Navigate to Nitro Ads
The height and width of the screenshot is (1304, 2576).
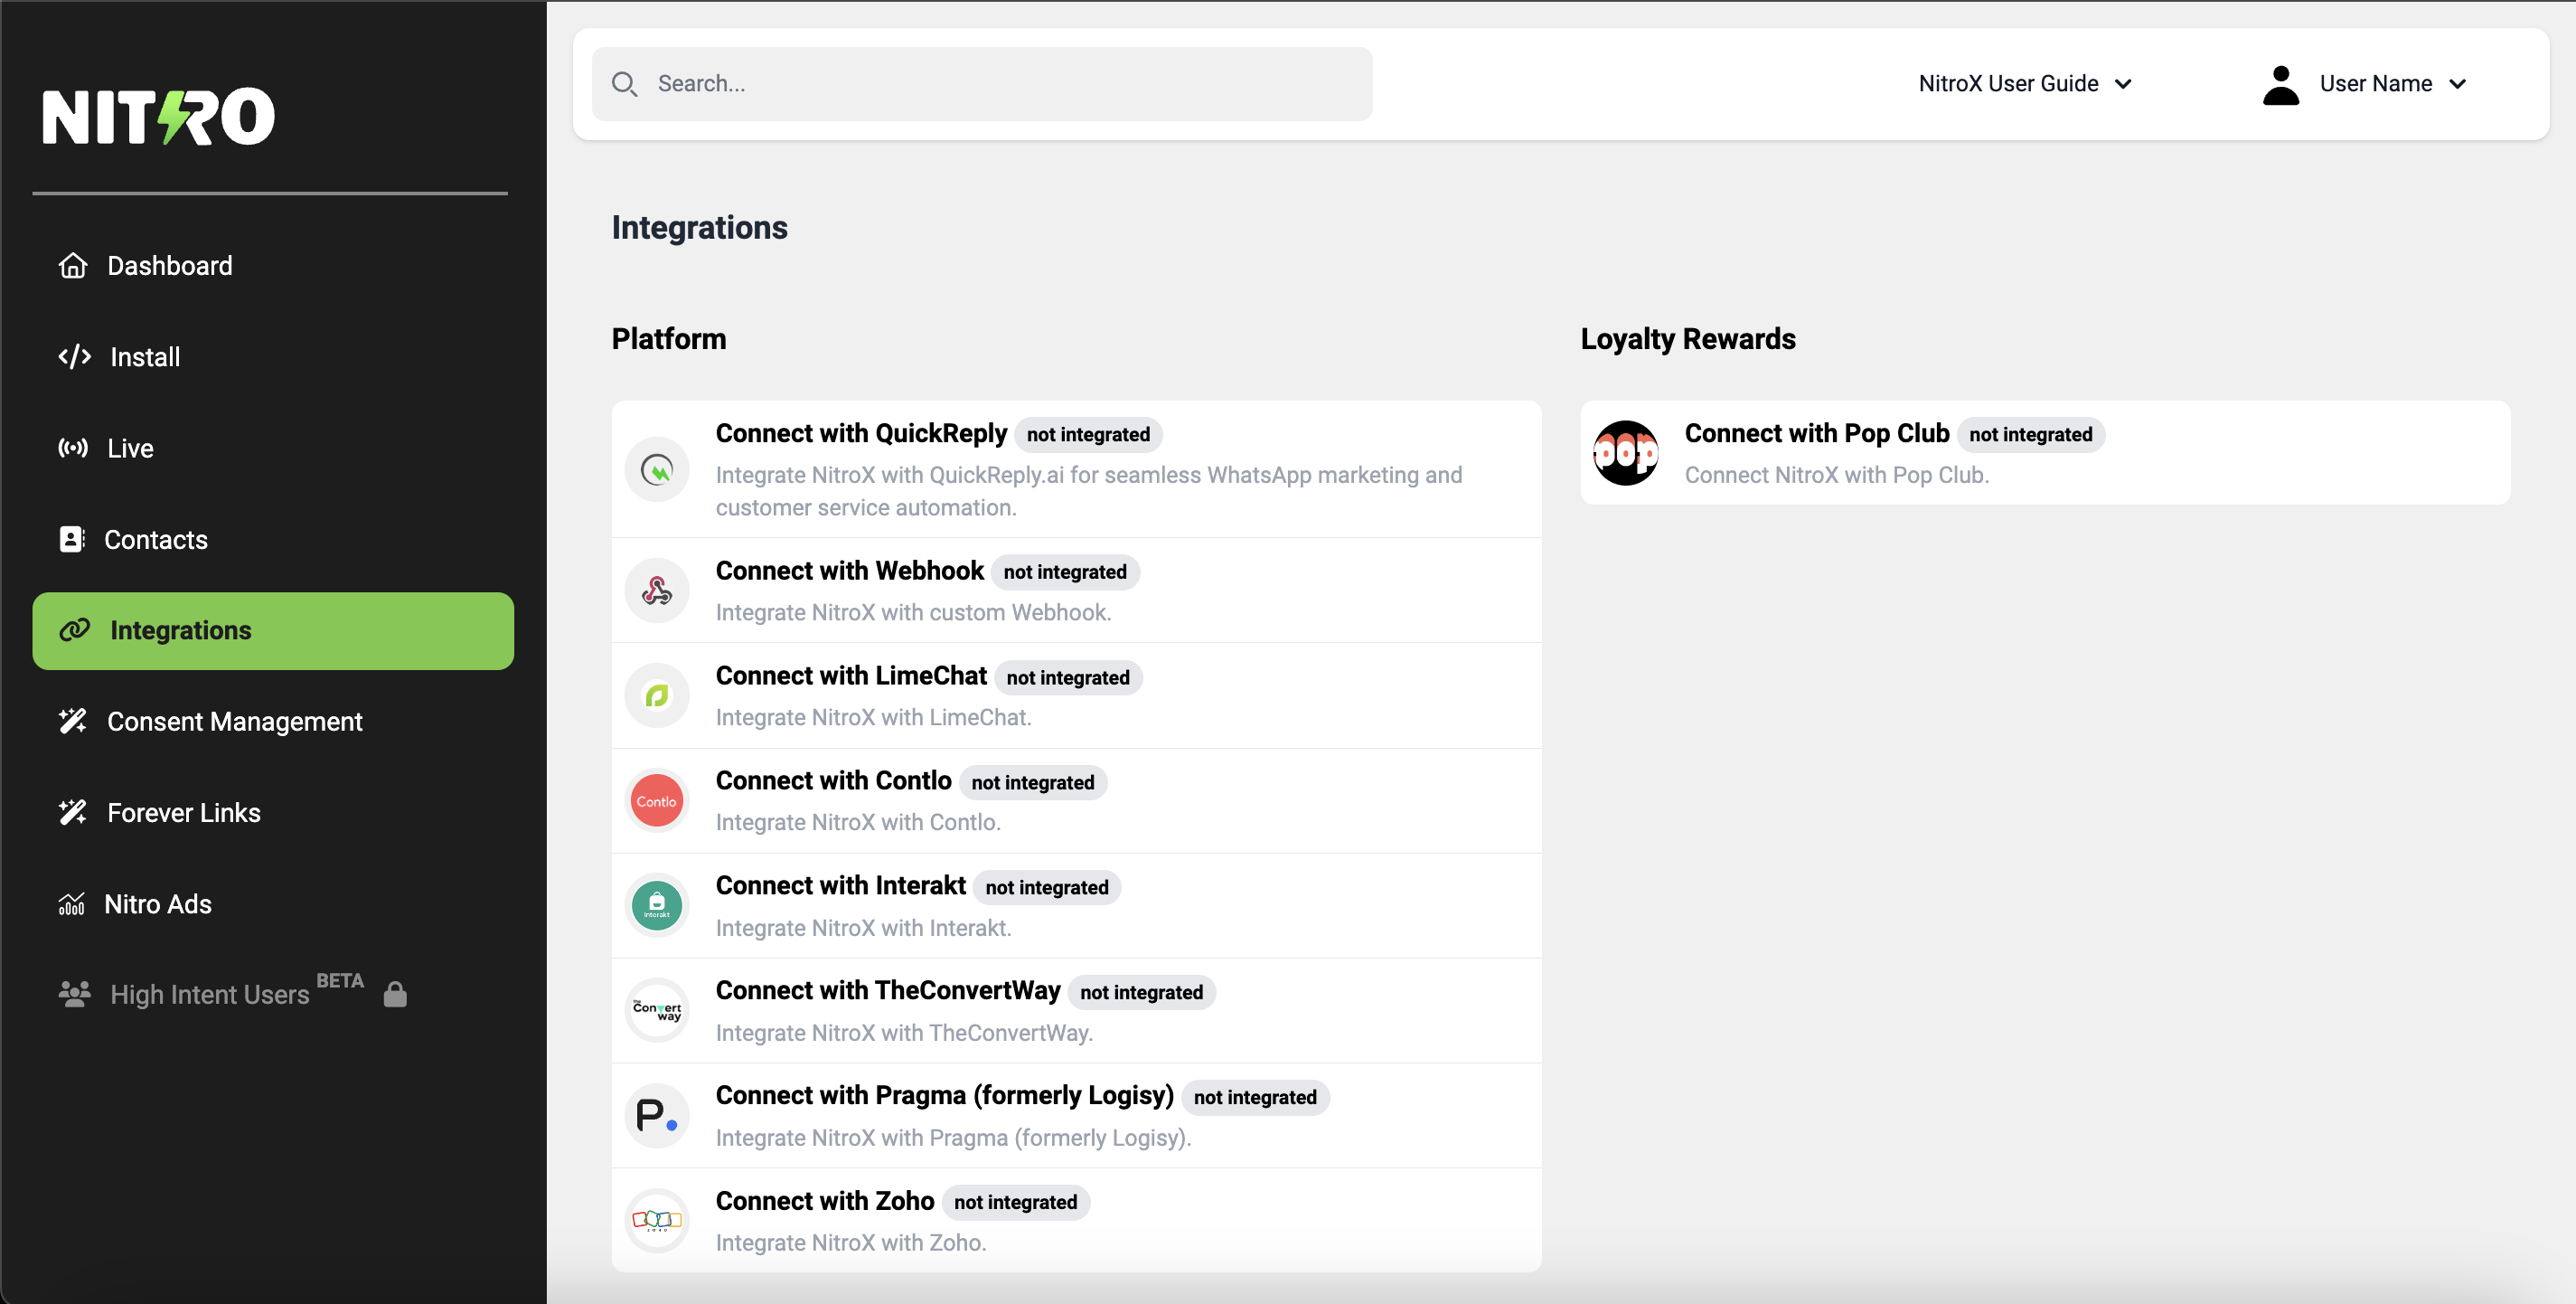273,903
